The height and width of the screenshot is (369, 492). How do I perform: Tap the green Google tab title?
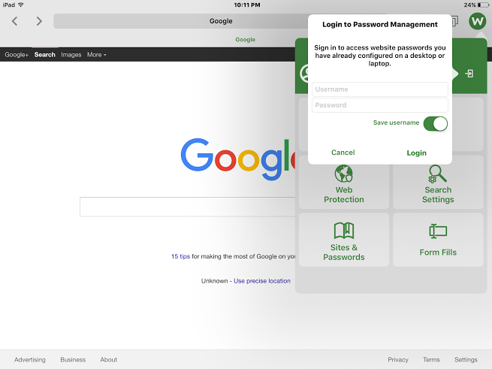coord(246,40)
